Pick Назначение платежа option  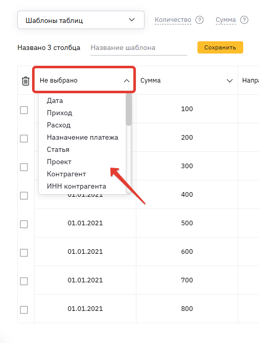82,138
